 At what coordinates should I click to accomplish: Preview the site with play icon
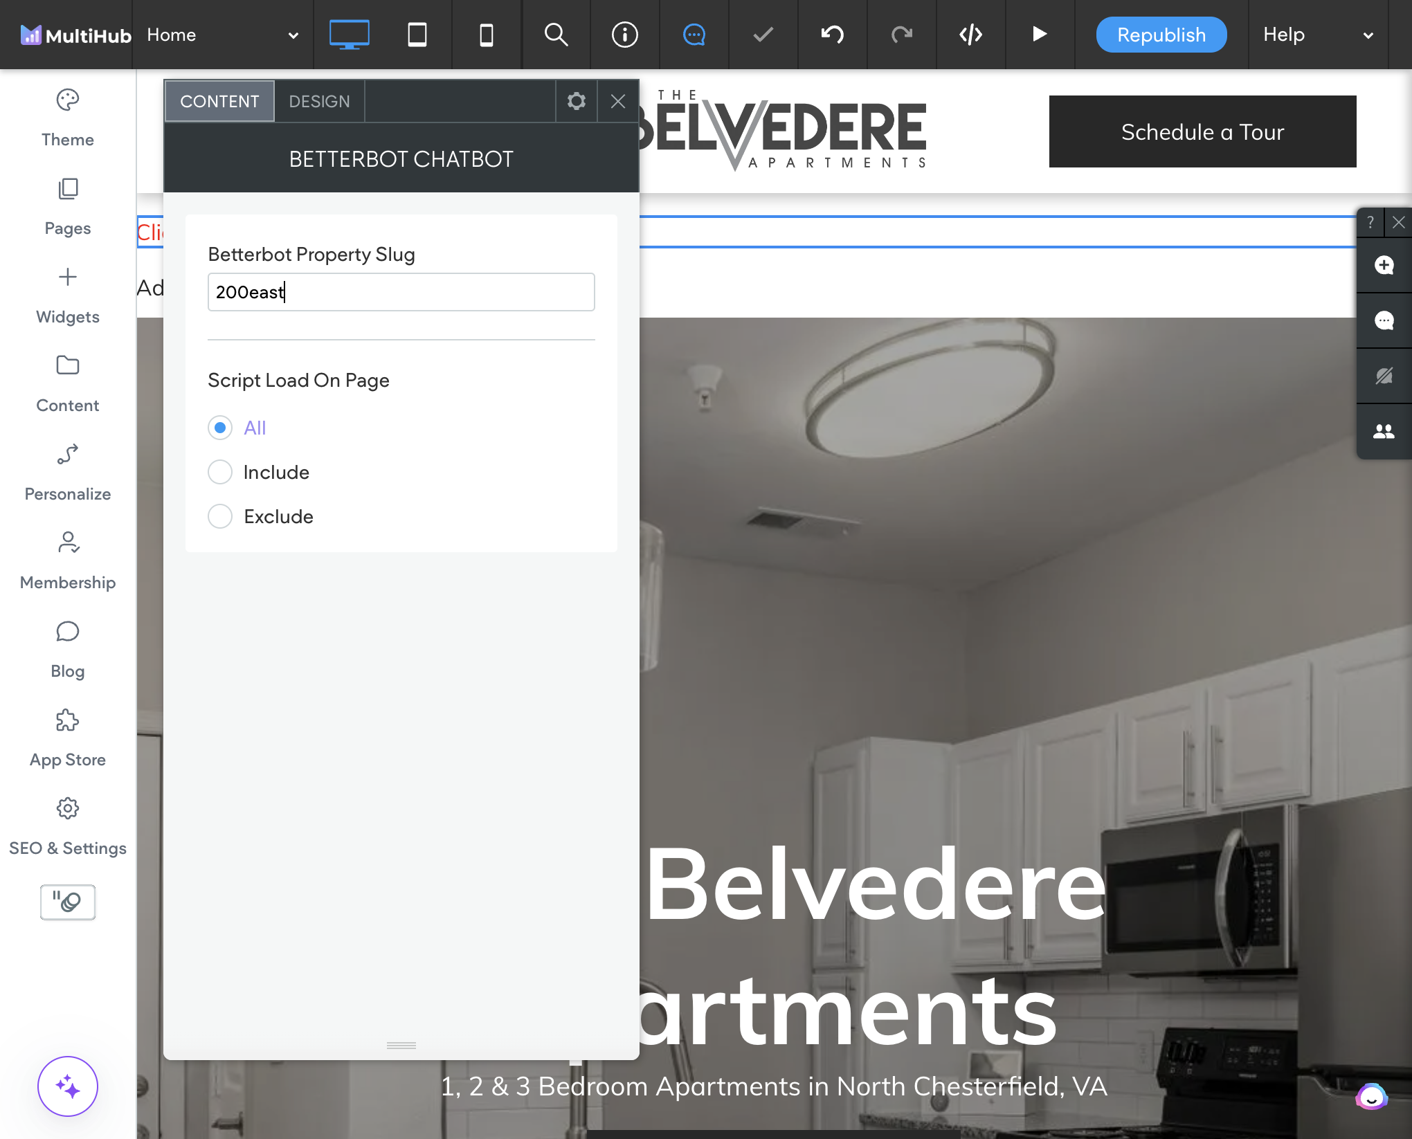tap(1040, 34)
